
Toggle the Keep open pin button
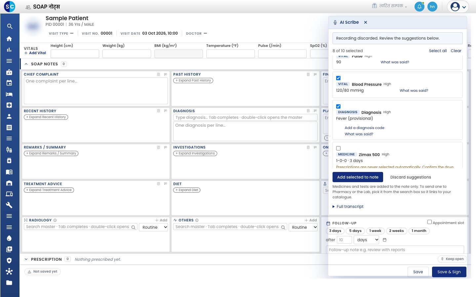[x=452, y=259]
